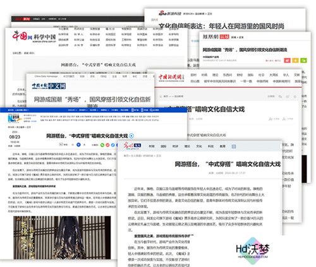Click Sina headline 文化自信新表达
This screenshot has height=267, width=316.
tap(221, 26)
